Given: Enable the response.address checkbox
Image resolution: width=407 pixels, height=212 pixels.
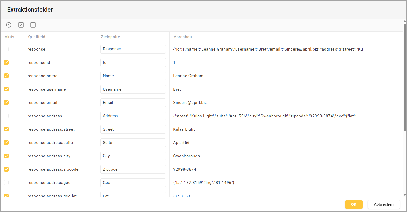Looking at the screenshot, I should (x=6, y=116).
